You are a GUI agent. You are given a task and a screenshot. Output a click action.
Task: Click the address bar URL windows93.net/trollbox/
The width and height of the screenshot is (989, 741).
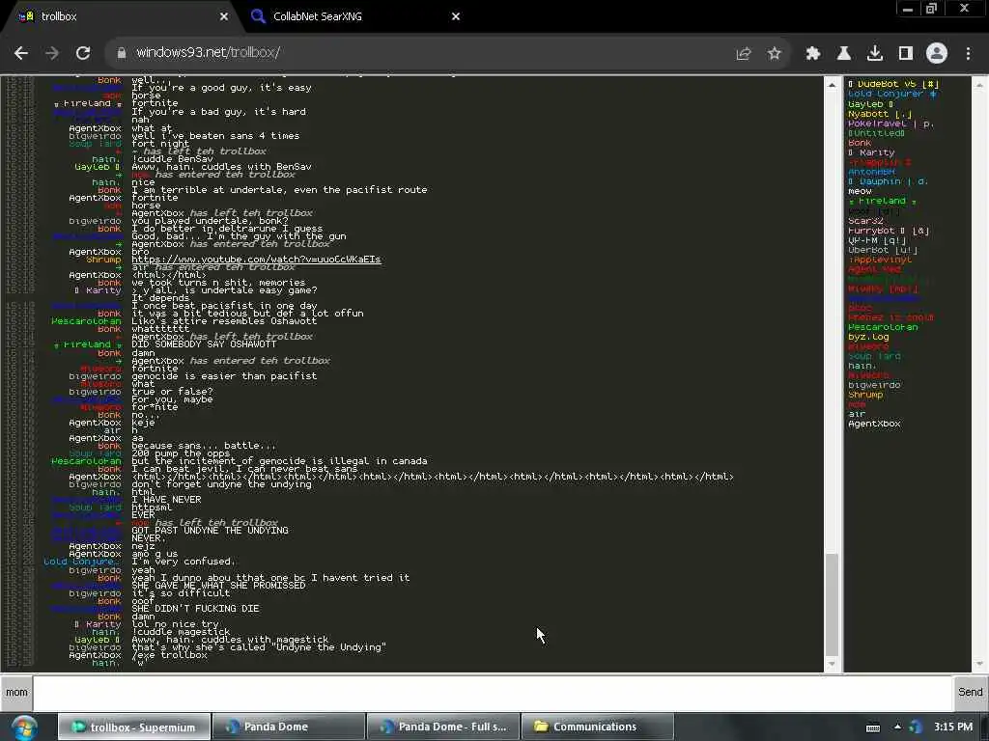coord(209,53)
